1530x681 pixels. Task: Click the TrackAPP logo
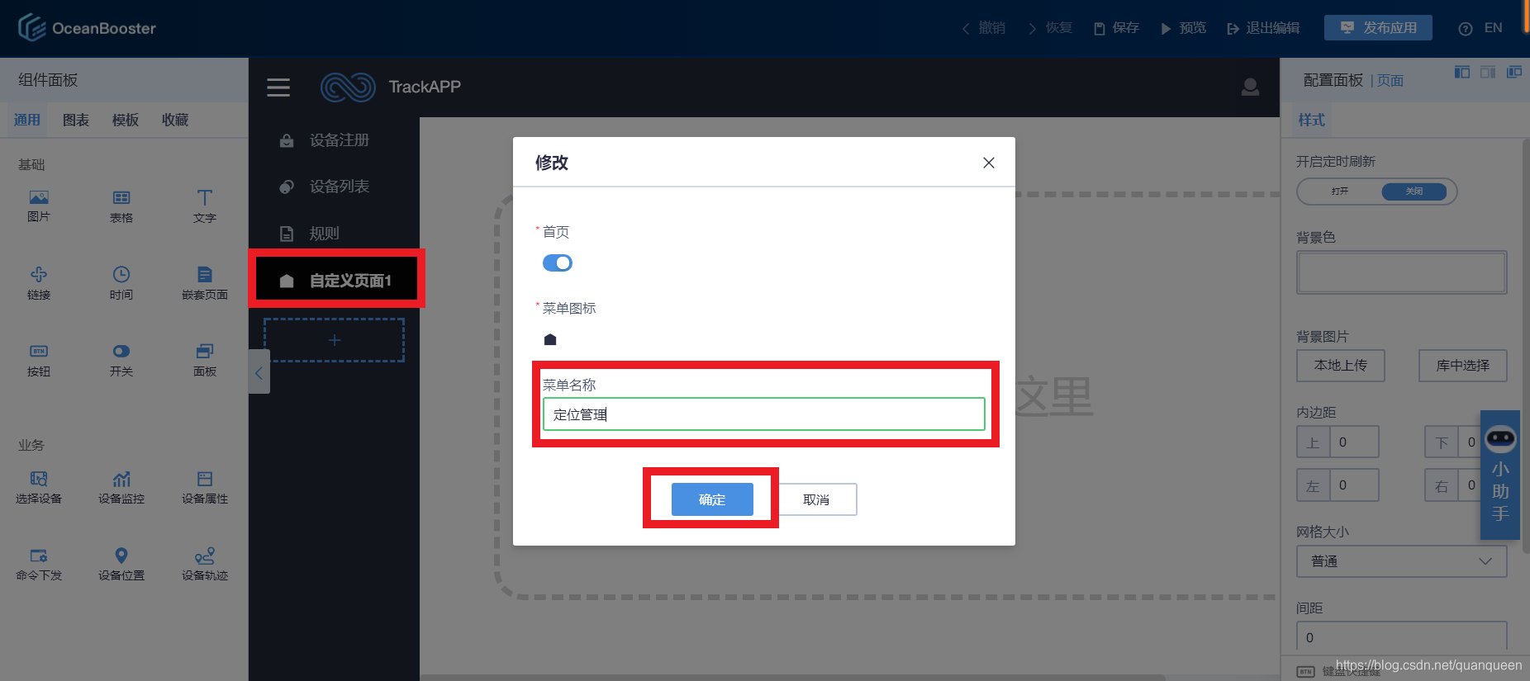tap(348, 87)
